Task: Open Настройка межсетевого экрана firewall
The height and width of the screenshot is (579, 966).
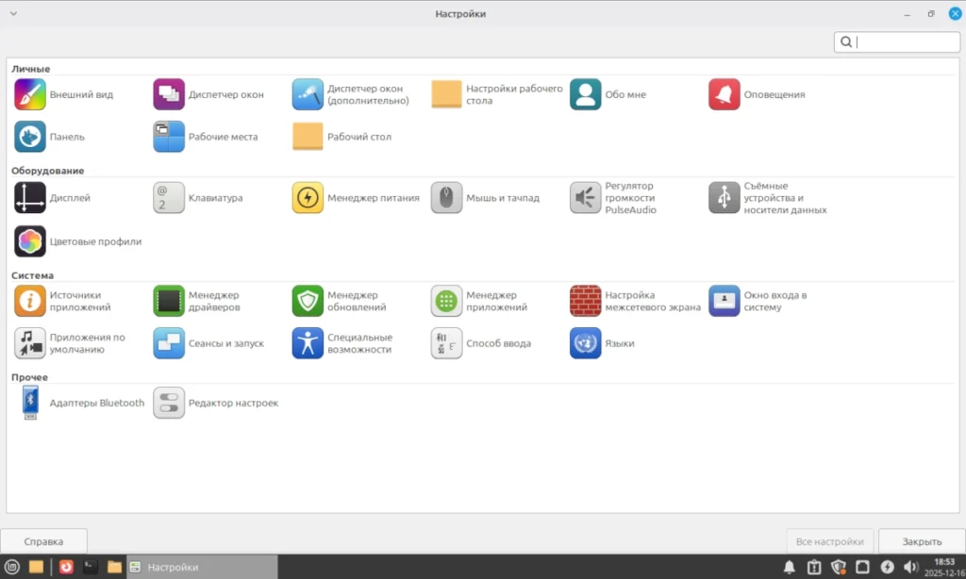Action: pyautogui.click(x=636, y=301)
